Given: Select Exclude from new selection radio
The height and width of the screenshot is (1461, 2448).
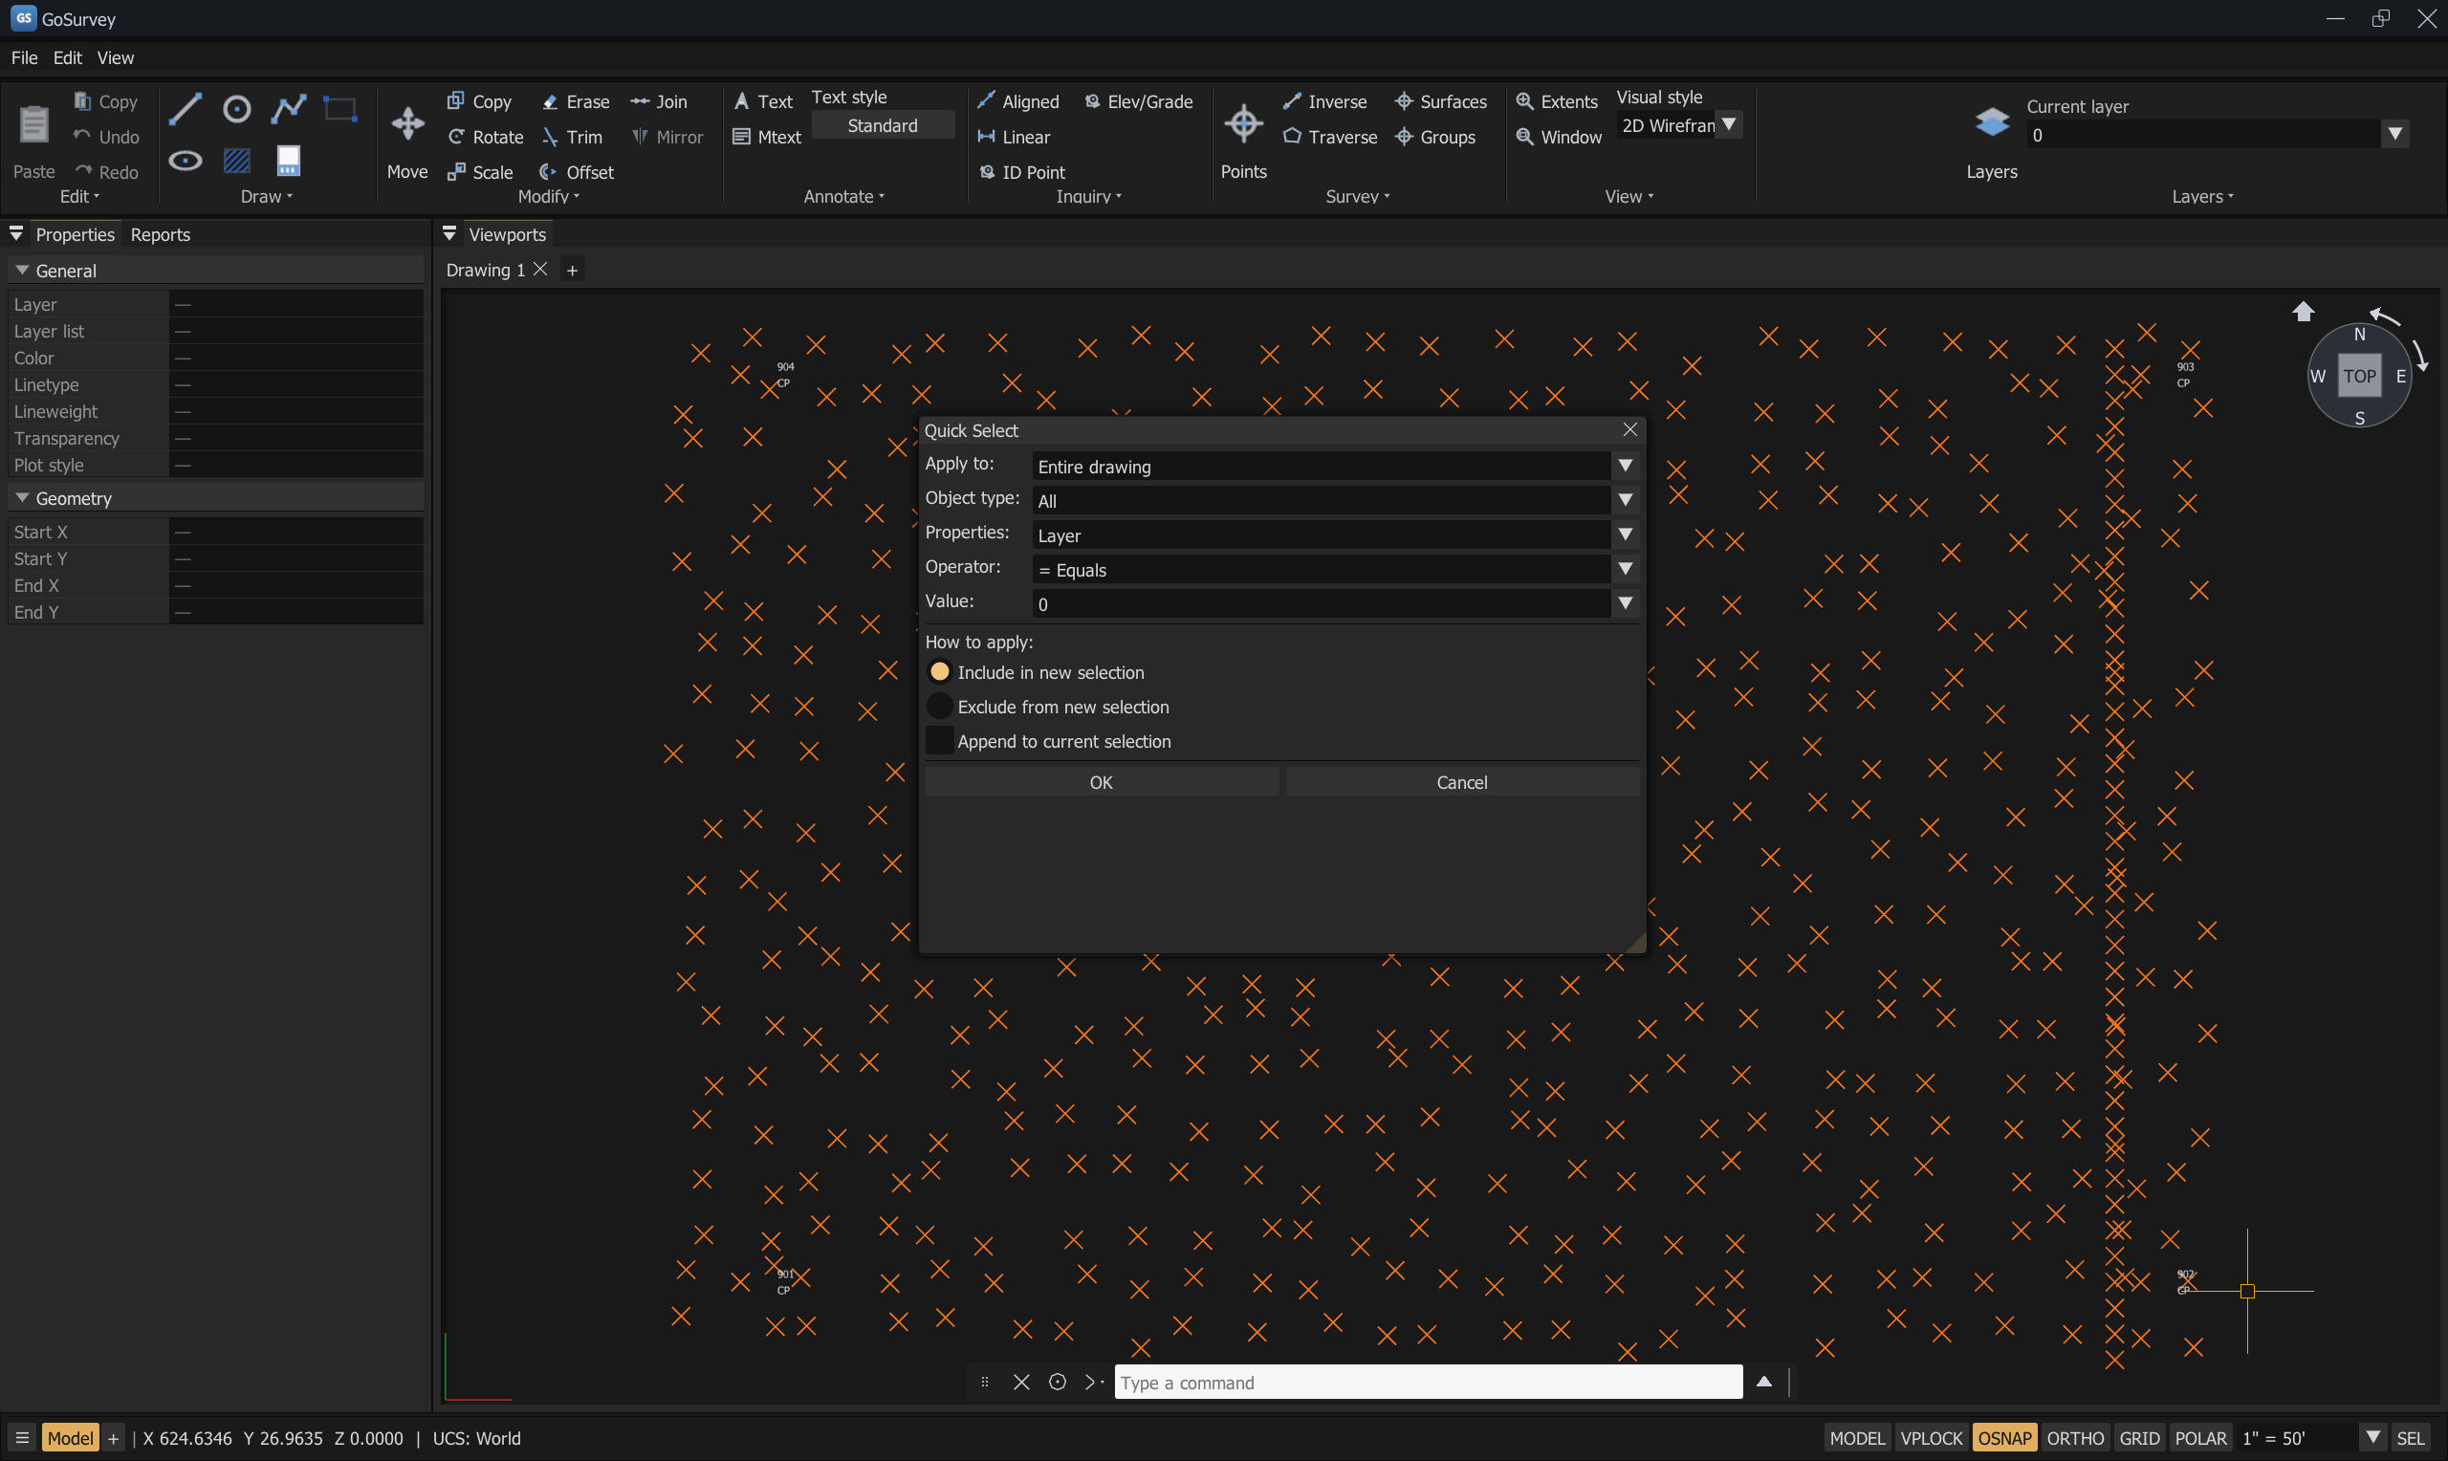Looking at the screenshot, I should (939, 706).
